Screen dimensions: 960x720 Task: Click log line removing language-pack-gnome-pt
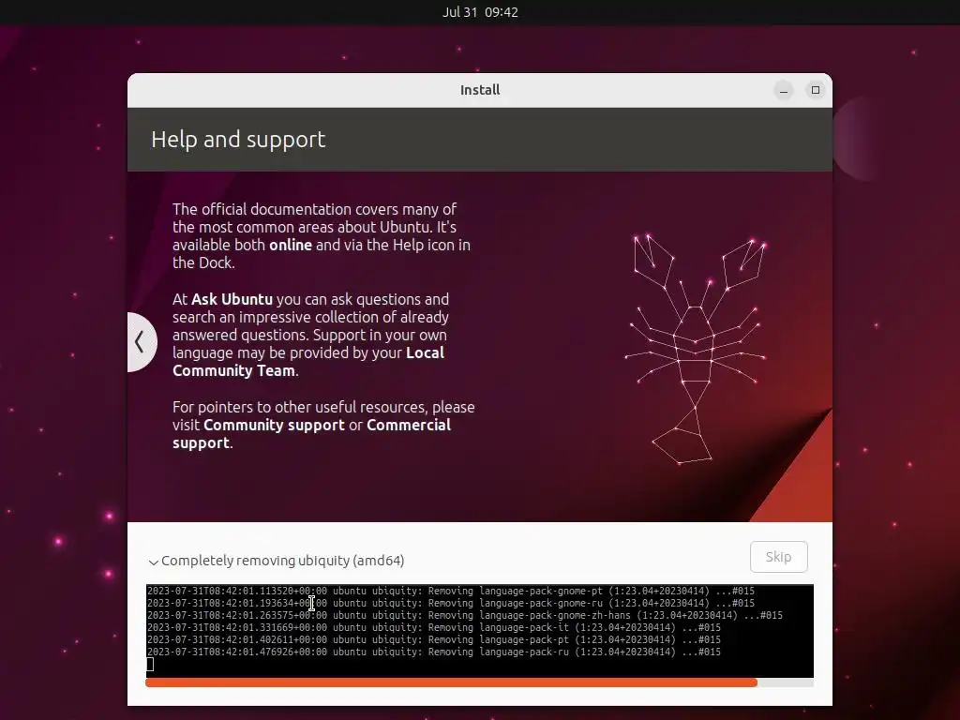451,592
